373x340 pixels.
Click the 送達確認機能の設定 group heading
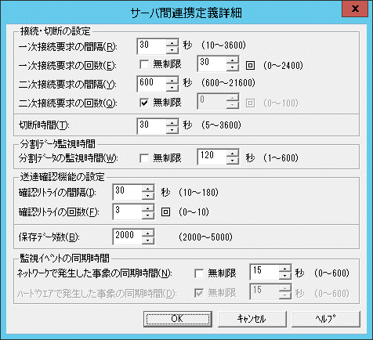click(63, 177)
